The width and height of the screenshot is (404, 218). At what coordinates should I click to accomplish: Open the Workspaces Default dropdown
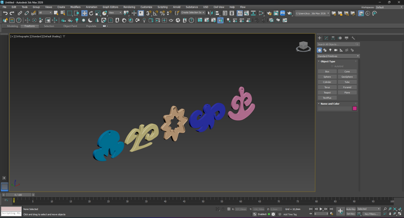[389, 7]
